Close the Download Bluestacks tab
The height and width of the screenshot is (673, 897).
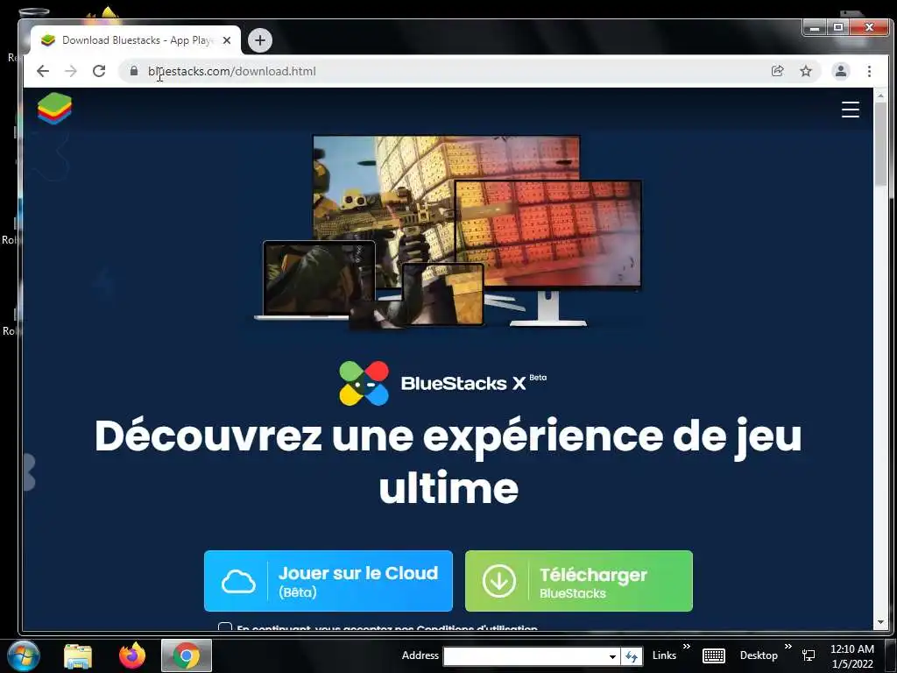click(227, 40)
